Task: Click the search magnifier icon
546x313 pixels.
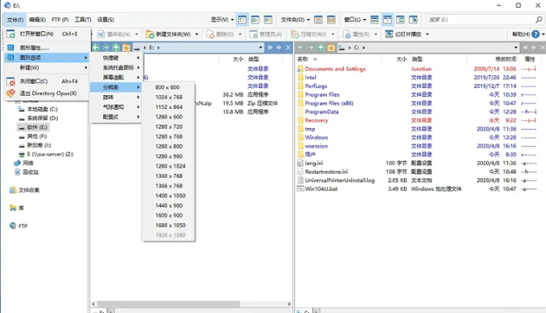Action: [538, 20]
